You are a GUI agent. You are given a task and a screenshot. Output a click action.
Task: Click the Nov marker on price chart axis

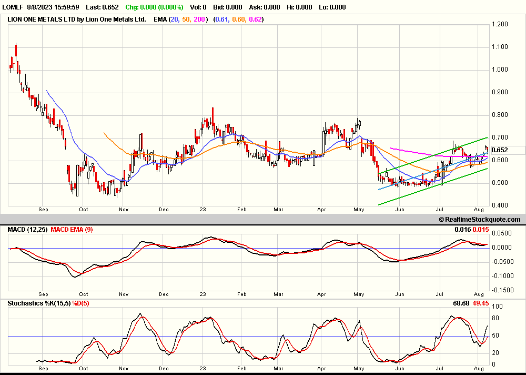tap(124, 209)
